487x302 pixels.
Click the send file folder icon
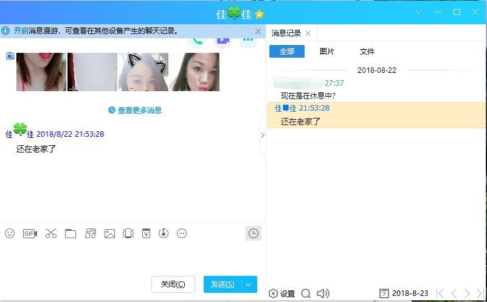pyautogui.click(x=71, y=233)
